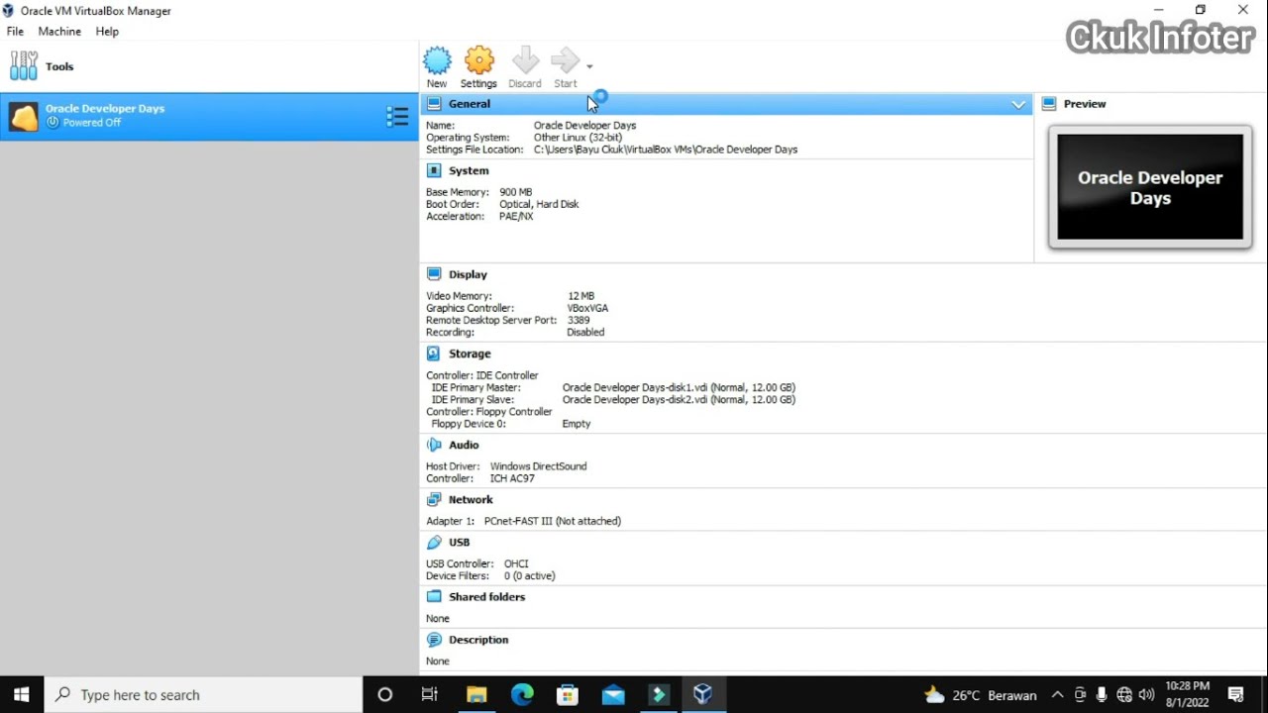Collapse the General section chevron
The height and width of the screenshot is (713, 1268).
point(1018,104)
